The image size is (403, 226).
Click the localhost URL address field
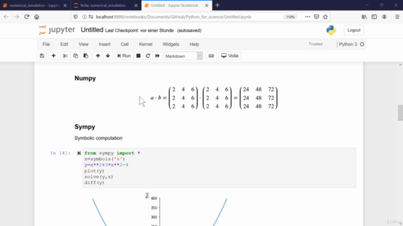tap(174, 17)
